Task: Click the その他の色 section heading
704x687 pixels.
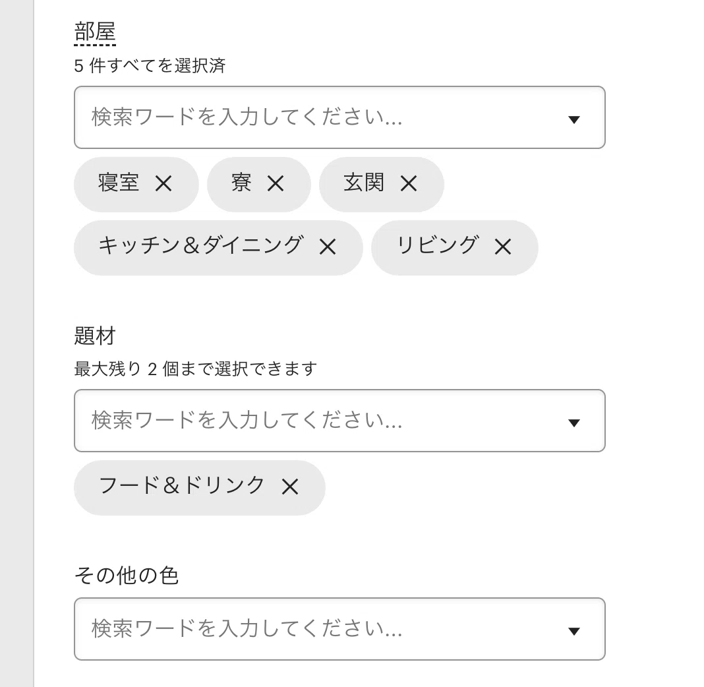Action: (126, 575)
